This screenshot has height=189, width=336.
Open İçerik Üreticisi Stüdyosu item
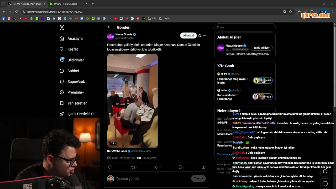click(78, 114)
